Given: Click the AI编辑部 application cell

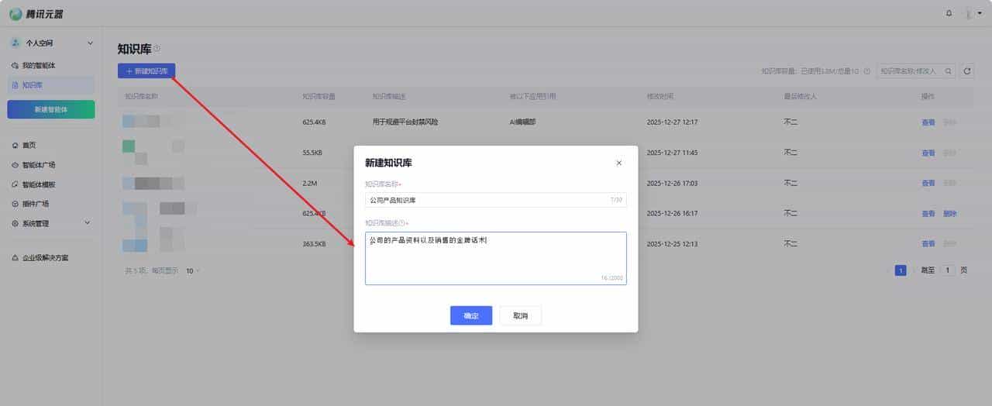Looking at the screenshot, I should (x=524, y=122).
